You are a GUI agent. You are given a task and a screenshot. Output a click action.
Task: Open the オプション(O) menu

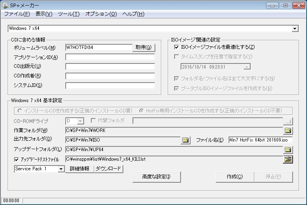[x=101, y=14]
